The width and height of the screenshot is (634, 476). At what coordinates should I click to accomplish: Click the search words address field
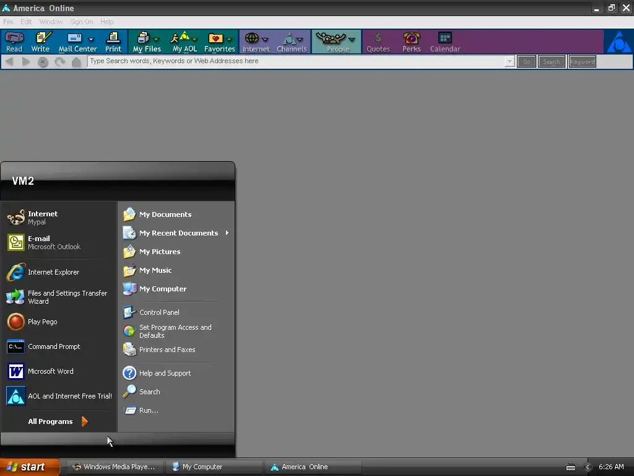click(x=297, y=61)
